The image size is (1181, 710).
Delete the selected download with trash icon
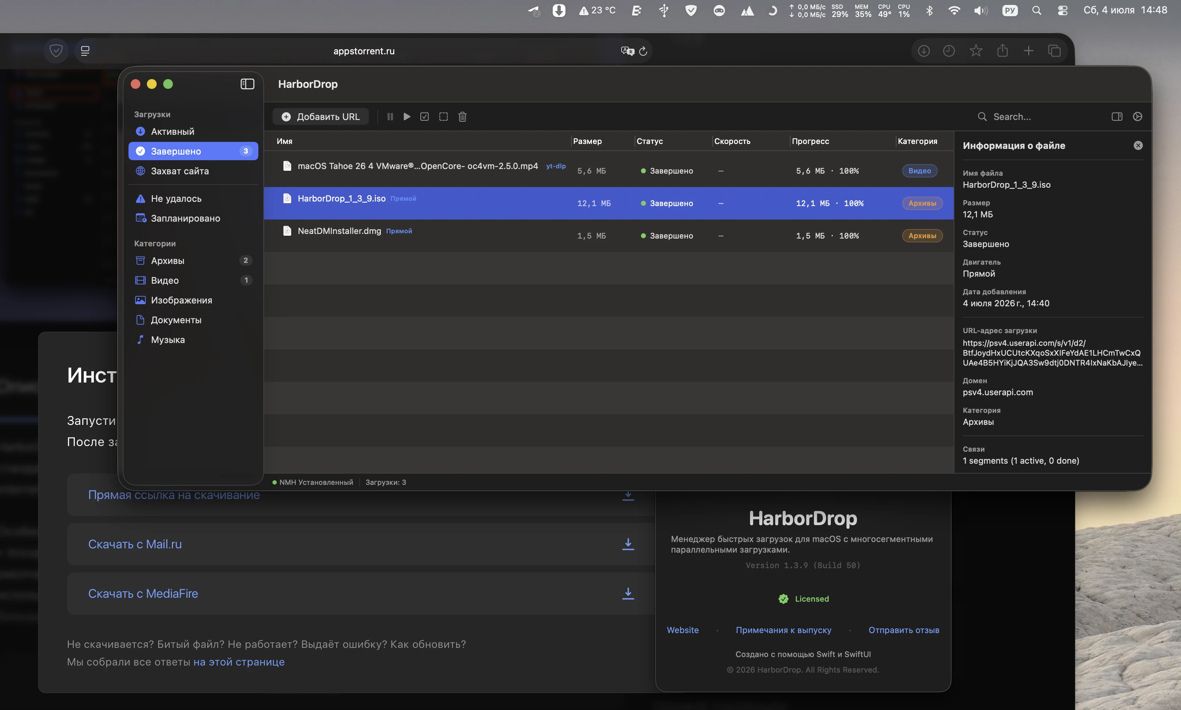[x=462, y=117]
